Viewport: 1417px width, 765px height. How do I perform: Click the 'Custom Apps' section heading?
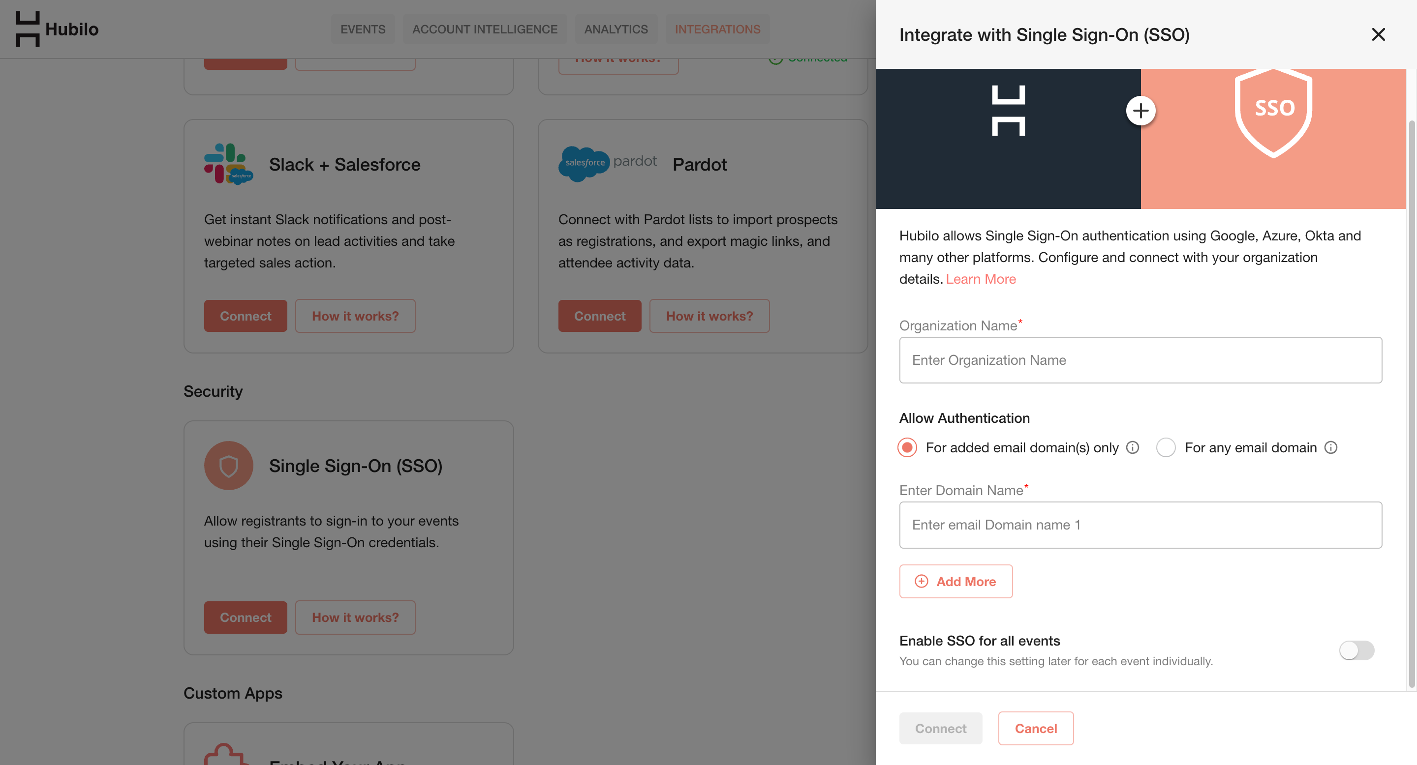pyautogui.click(x=233, y=693)
